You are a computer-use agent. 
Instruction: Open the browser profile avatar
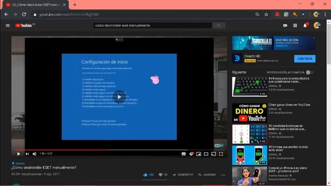pyautogui.click(x=316, y=14)
